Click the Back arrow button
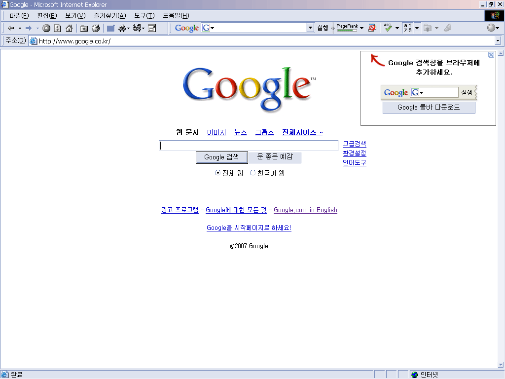Viewport: 505px width, 379px height. [11, 28]
